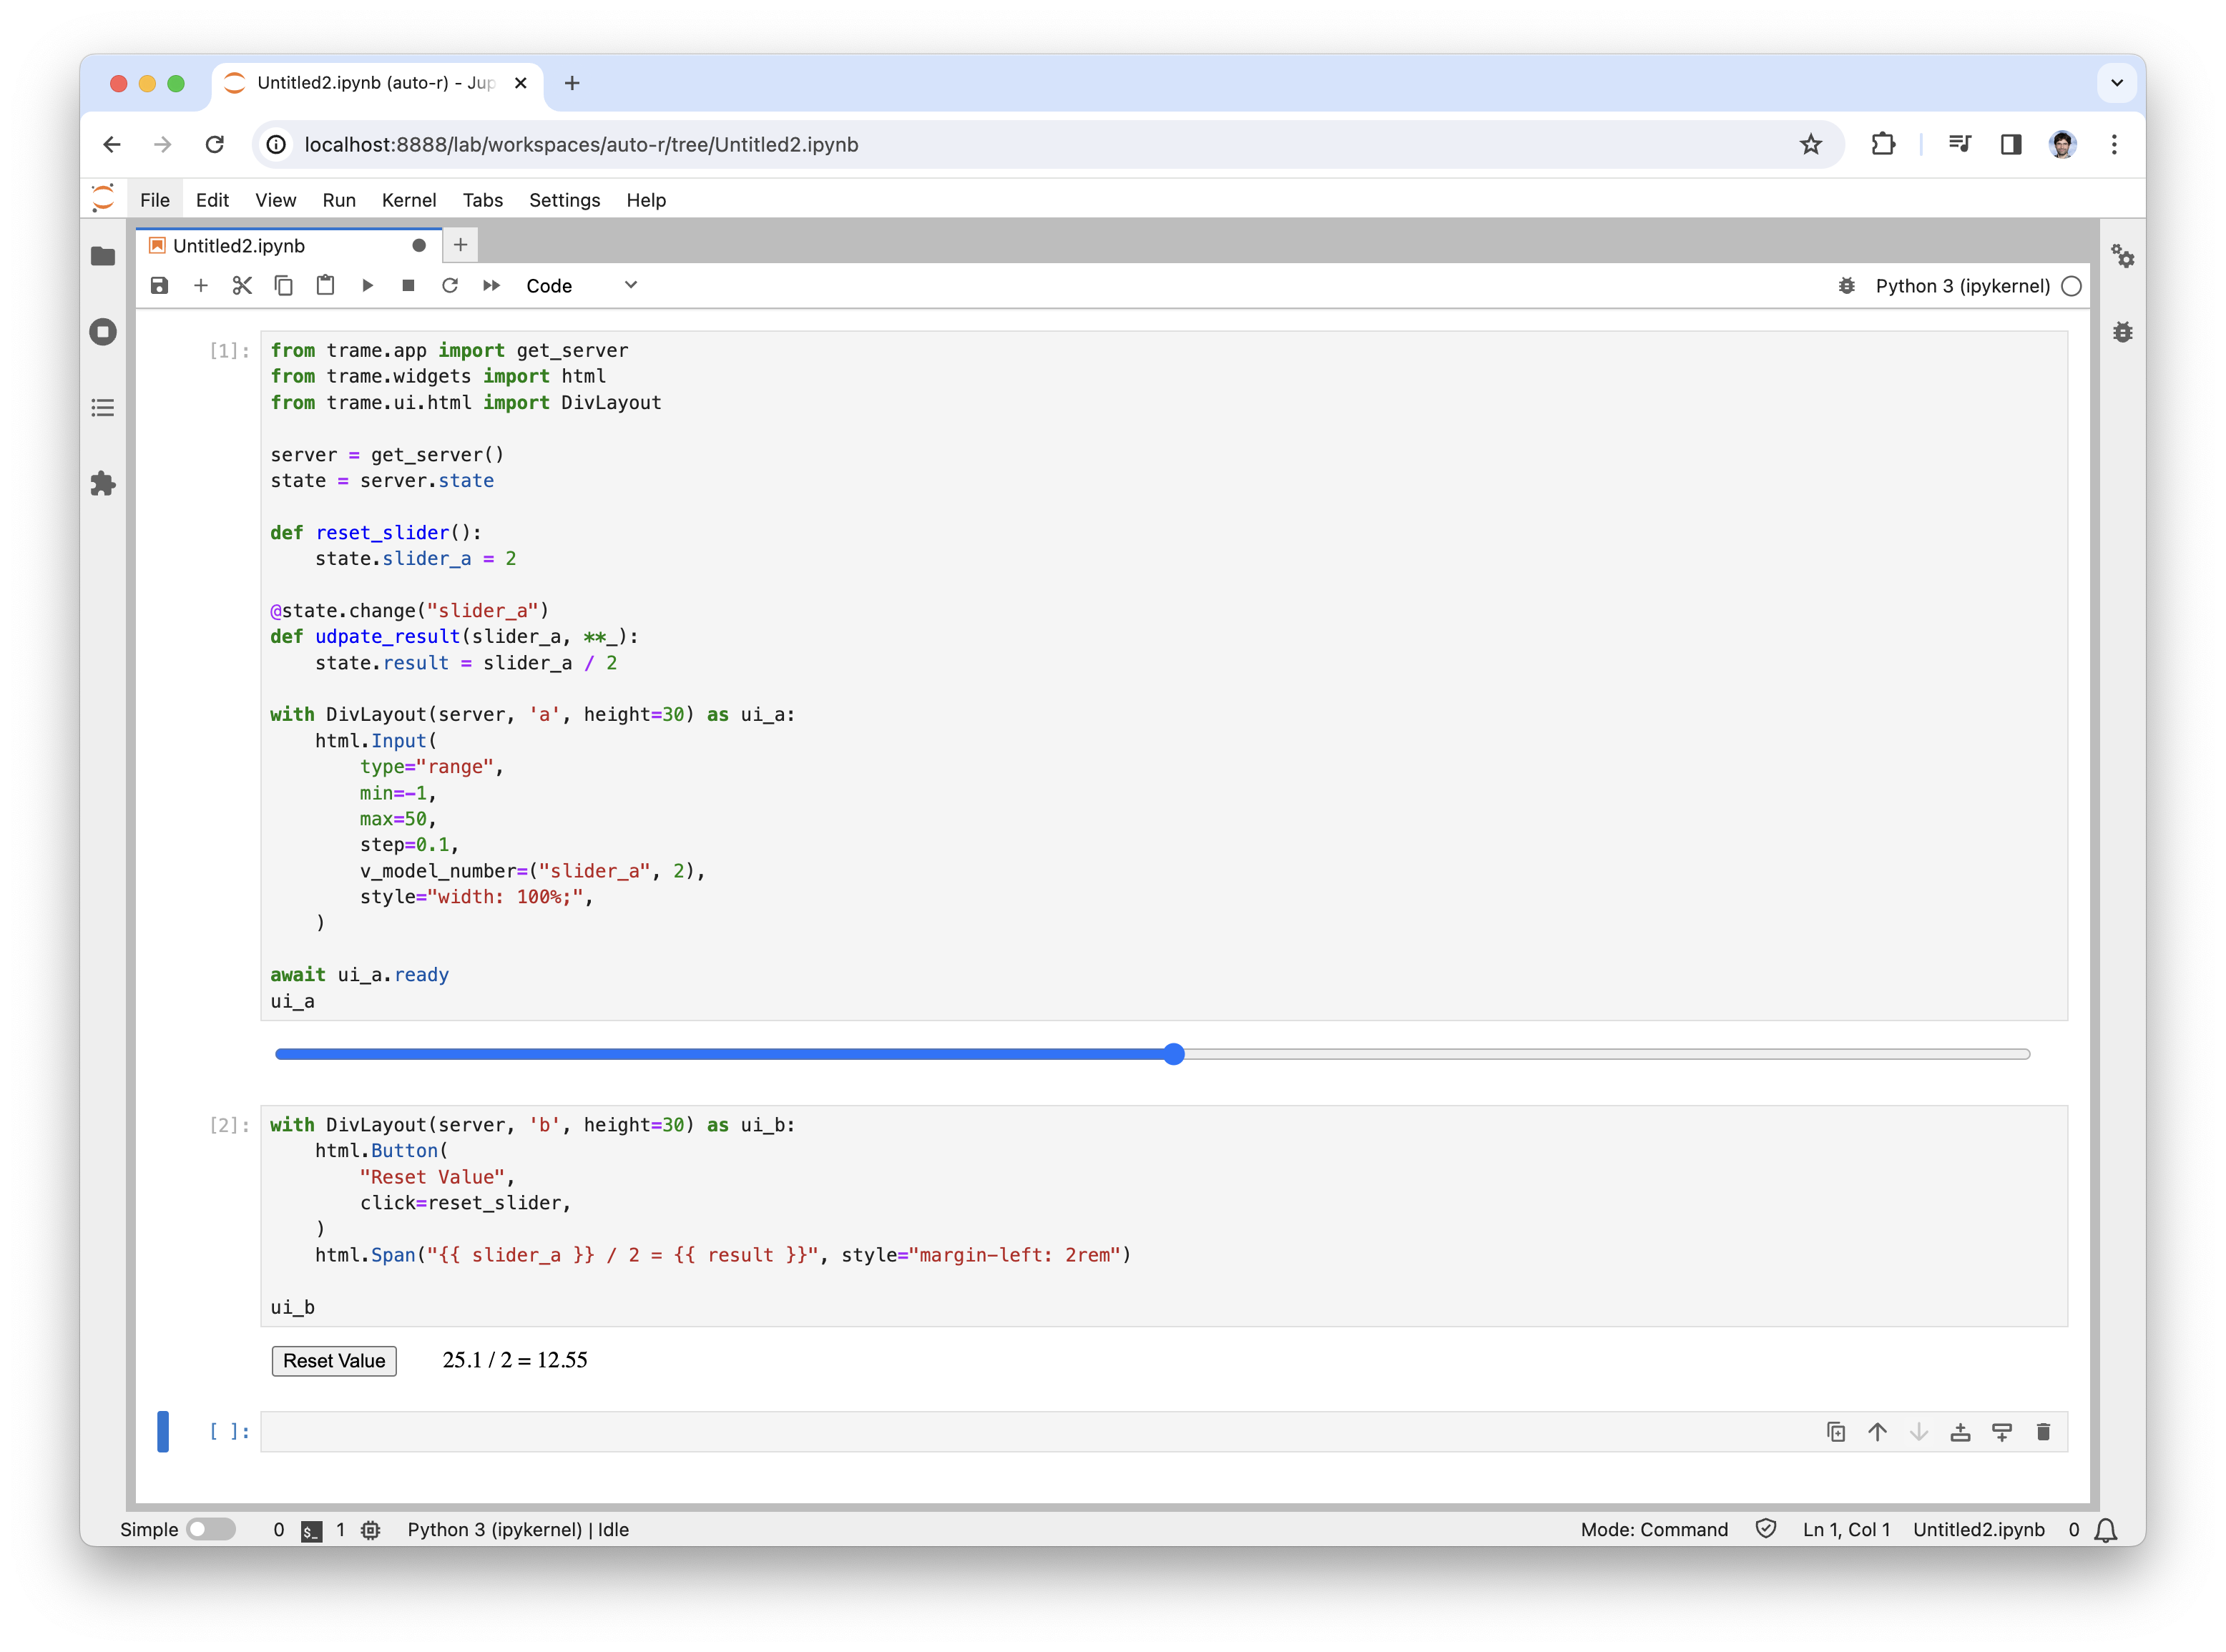The image size is (2226, 1652).
Task: Save the notebook with the disk icon
Action: click(x=159, y=286)
